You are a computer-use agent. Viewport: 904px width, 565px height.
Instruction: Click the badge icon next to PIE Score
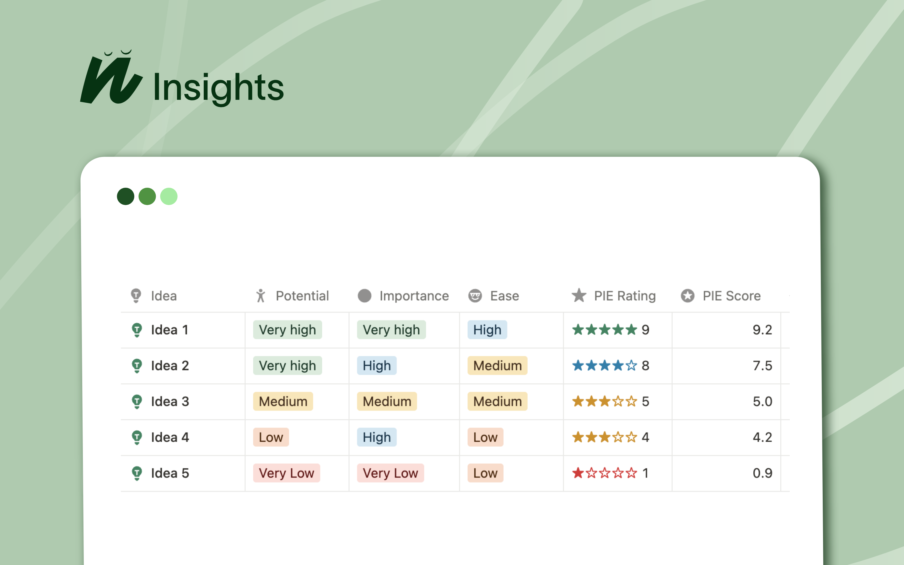(688, 296)
